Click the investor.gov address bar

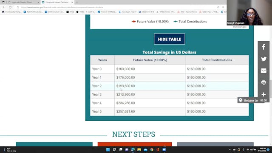point(118,7)
